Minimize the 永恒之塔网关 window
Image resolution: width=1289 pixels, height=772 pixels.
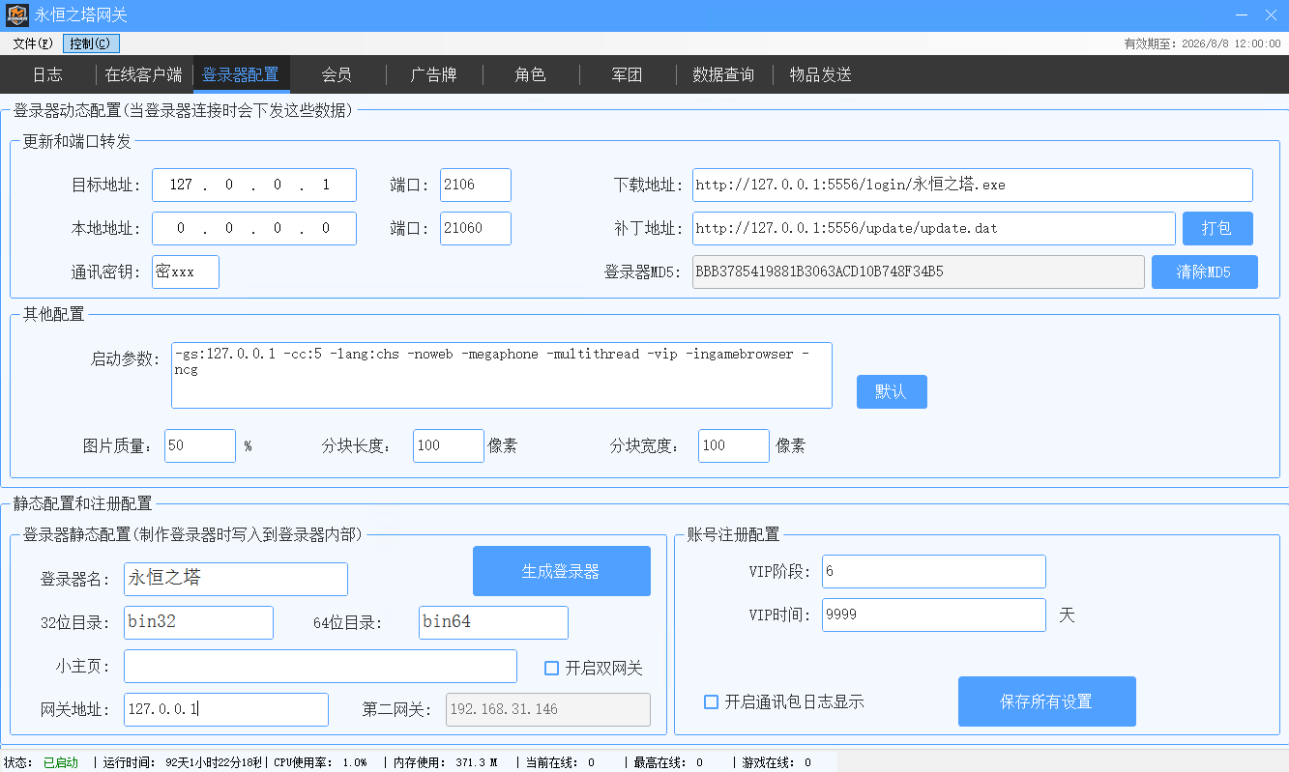click(x=1242, y=15)
